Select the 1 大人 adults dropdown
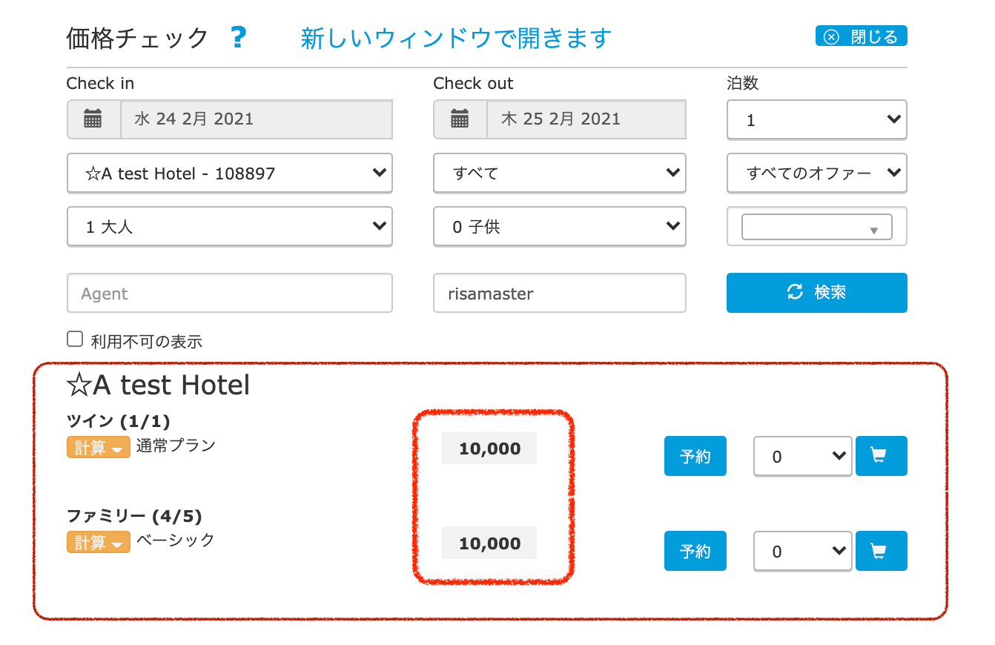The width and height of the screenshot is (995, 645). 229,227
